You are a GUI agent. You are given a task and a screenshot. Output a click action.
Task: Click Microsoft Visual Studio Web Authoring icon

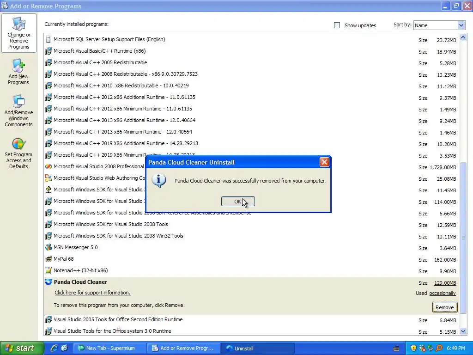click(x=48, y=178)
